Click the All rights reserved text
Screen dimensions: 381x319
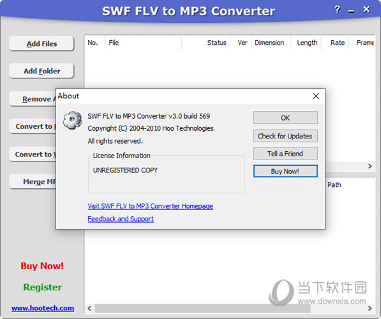(115, 141)
